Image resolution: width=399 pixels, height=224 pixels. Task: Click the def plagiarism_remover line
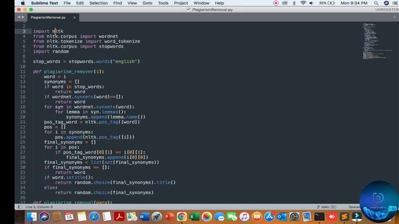coord(69,72)
